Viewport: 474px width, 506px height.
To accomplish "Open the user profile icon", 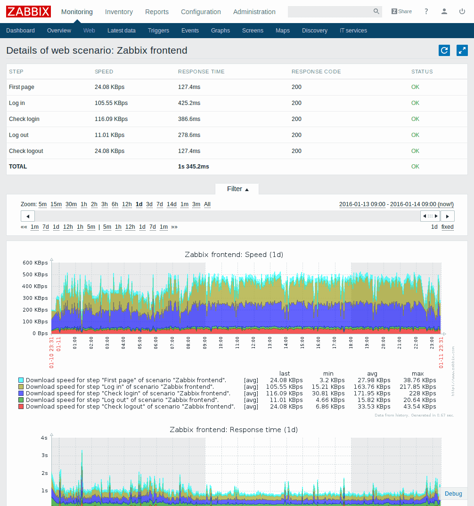I will click(x=444, y=11).
